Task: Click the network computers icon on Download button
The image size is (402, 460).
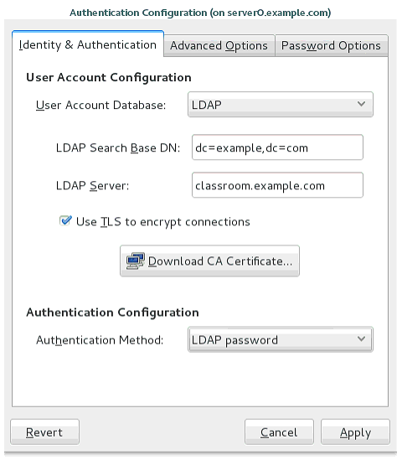Action: click(x=135, y=261)
